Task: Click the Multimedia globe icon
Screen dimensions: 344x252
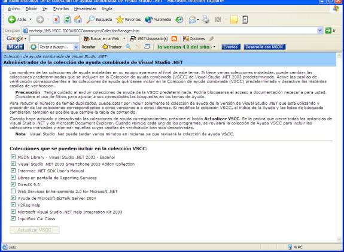Action: click(148, 20)
